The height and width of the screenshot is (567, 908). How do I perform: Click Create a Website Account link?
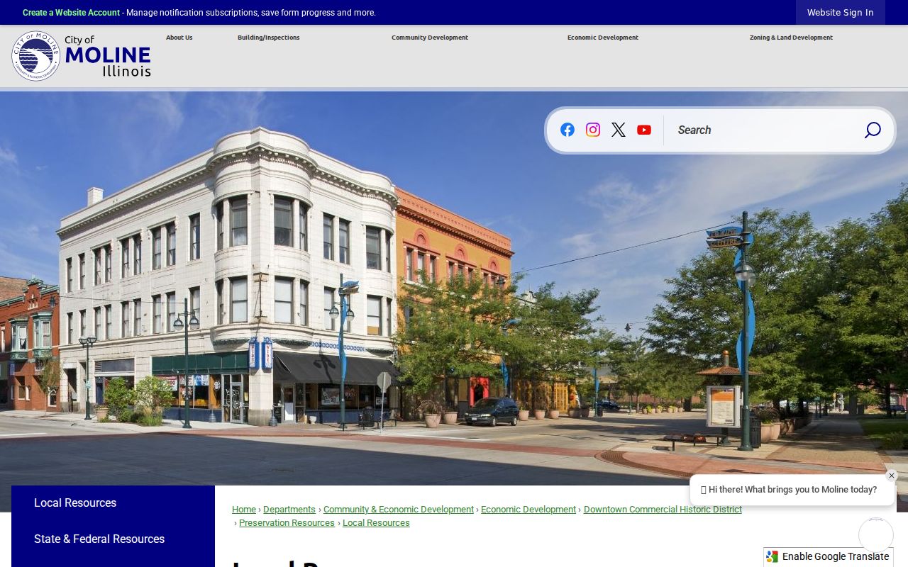pyautogui.click(x=71, y=13)
